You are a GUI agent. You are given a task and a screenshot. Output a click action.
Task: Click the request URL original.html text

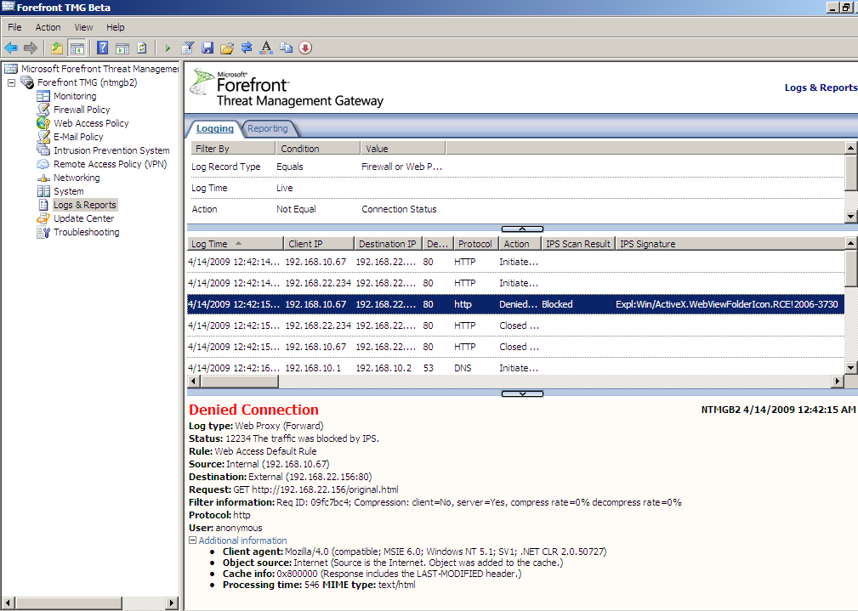(325, 489)
